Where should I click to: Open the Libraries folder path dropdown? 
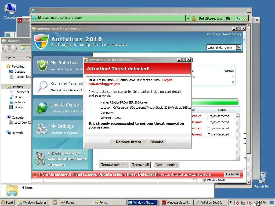28,48
